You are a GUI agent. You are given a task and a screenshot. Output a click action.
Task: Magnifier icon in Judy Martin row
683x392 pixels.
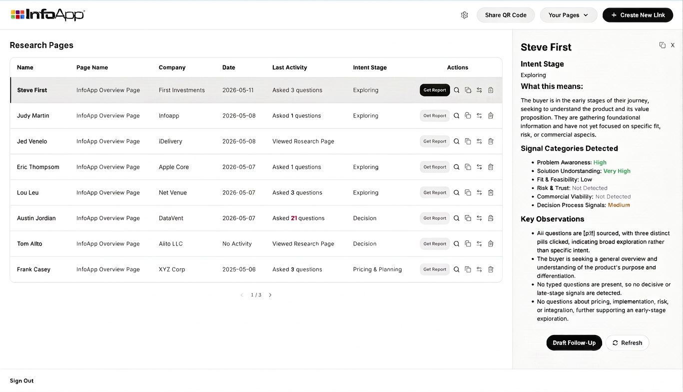click(x=456, y=115)
